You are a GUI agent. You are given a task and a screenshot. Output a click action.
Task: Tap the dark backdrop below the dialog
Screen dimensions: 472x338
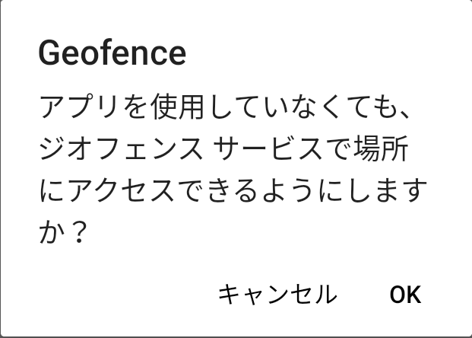click(x=236, y=335)
